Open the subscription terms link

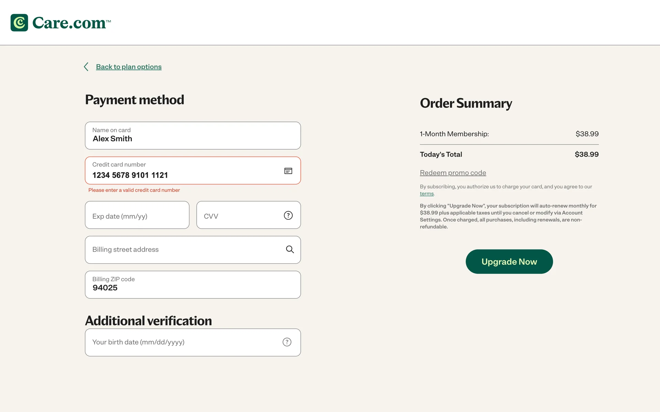[427, 194]
